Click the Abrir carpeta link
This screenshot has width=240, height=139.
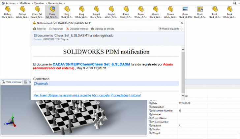[x=101, y=95]
